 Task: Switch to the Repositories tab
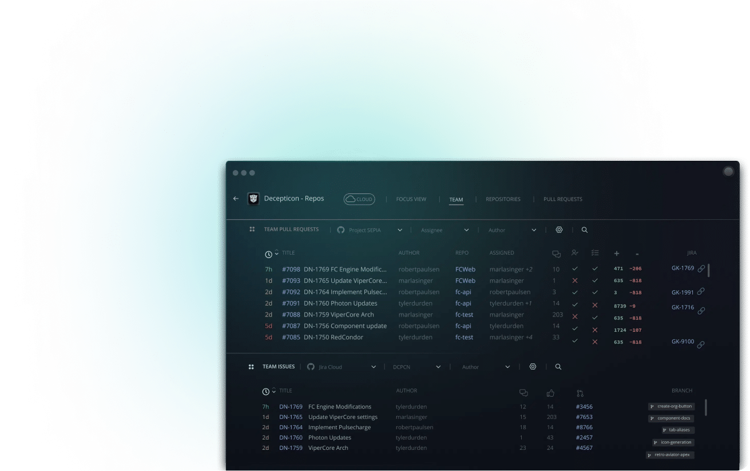click(503, 199)
